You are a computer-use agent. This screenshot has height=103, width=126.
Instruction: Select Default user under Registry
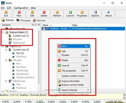pos(19,81)
